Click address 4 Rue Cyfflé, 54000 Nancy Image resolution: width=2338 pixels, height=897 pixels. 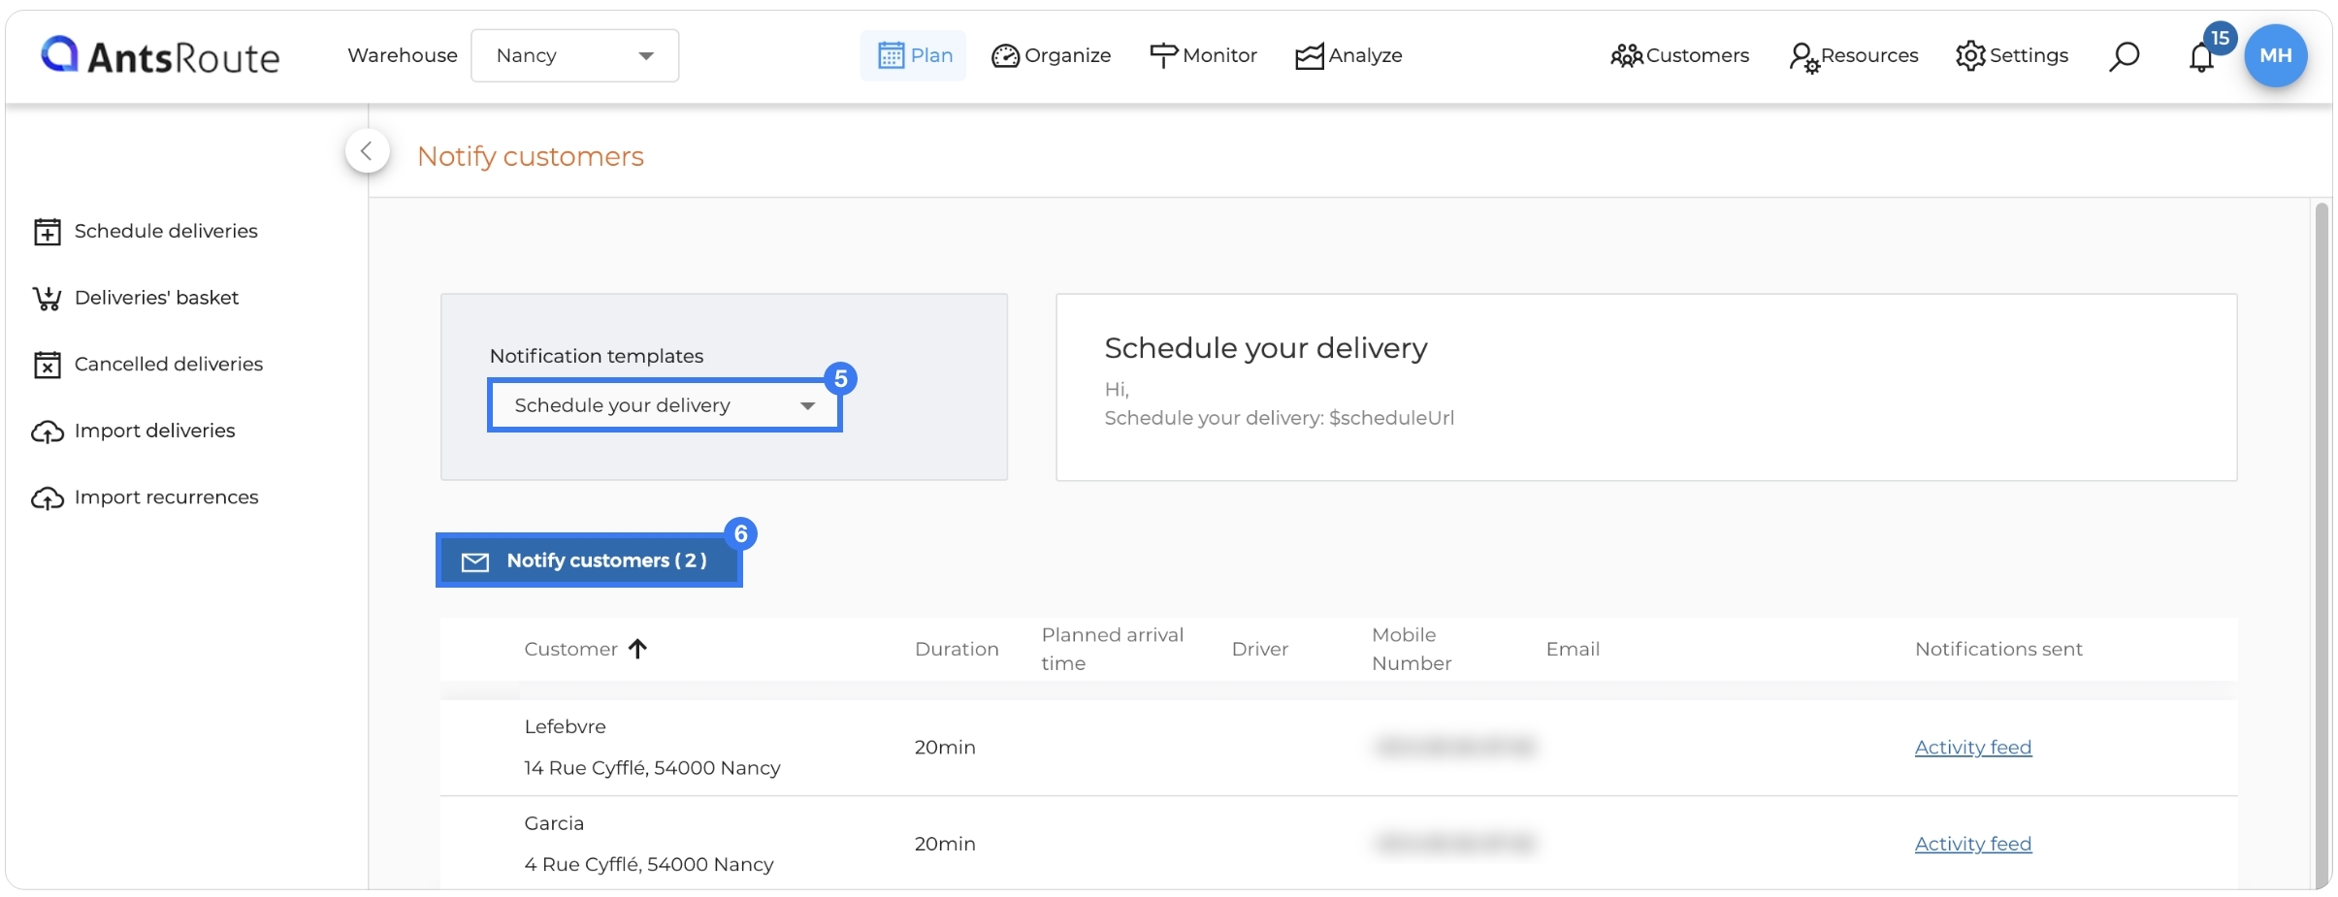[649, 865]
